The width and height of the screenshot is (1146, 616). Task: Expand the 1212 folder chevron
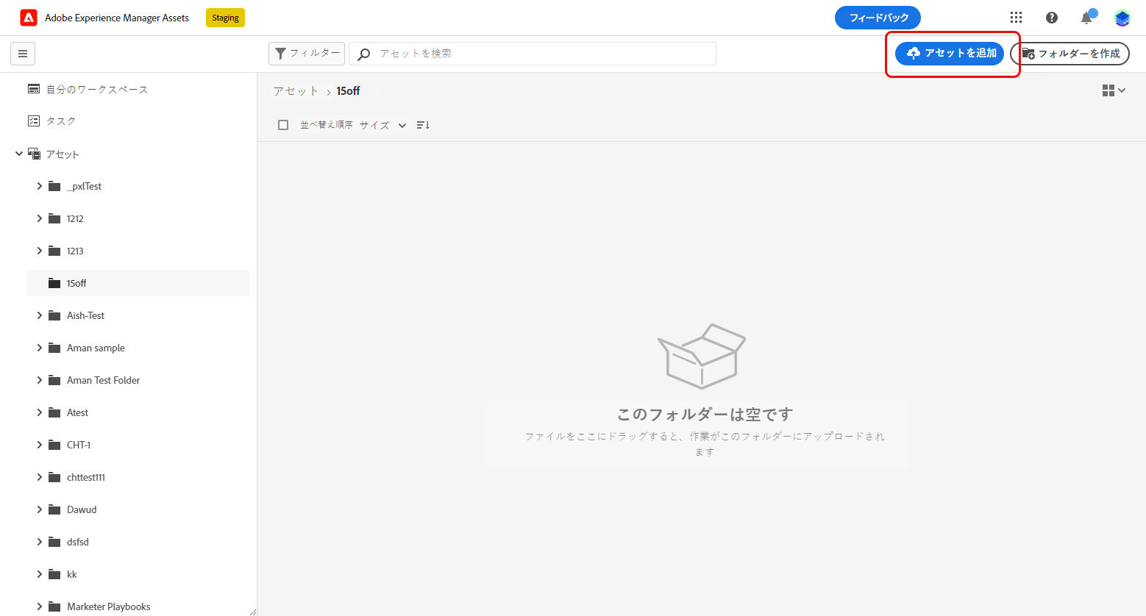[40, 218]
